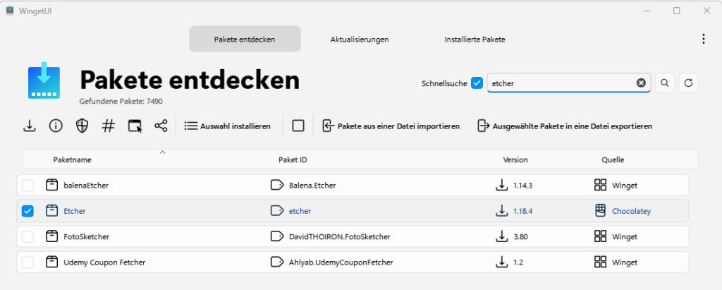This screenshot has height=290, width=722.
Task: Switch to the Pakete entdecken tab
Action: pyautogui.click(x=245, y=40)
